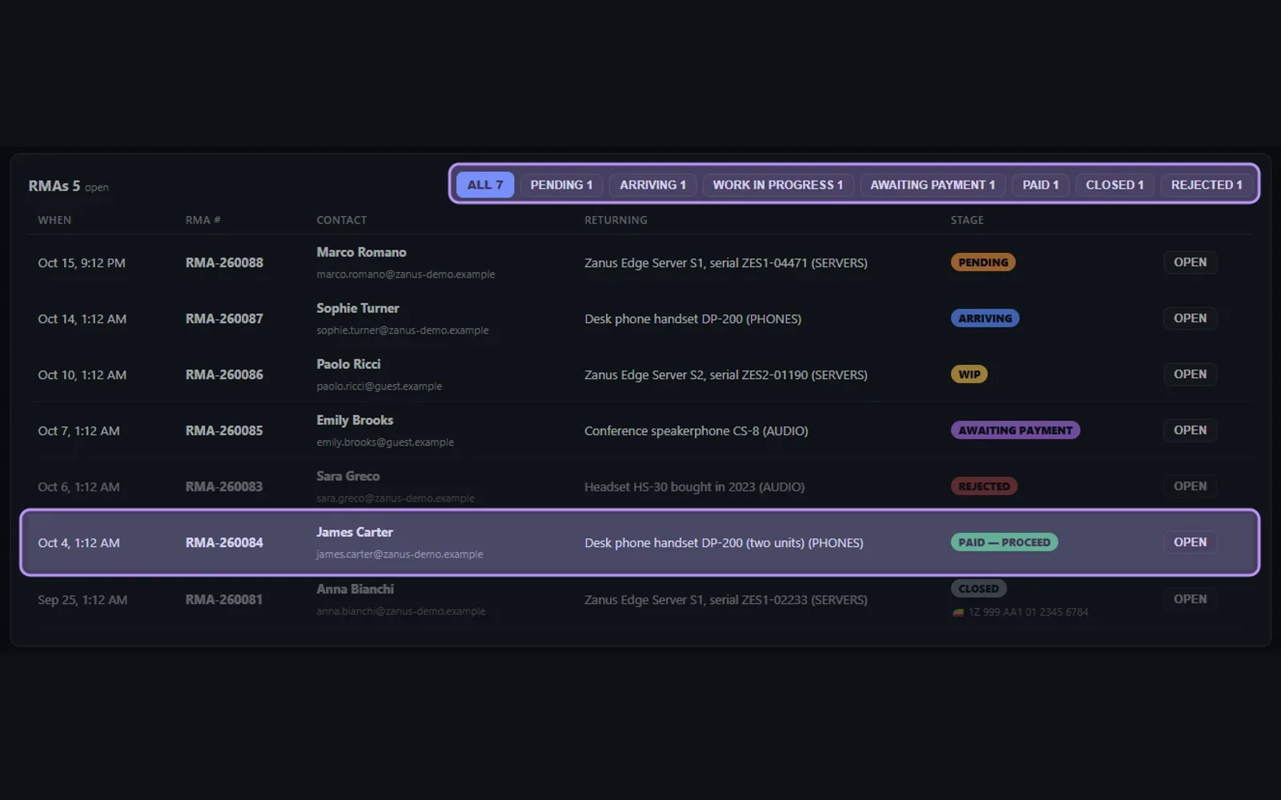
Task: Click james.carter@zanus-demo.example email
Action: click(400, 554)
